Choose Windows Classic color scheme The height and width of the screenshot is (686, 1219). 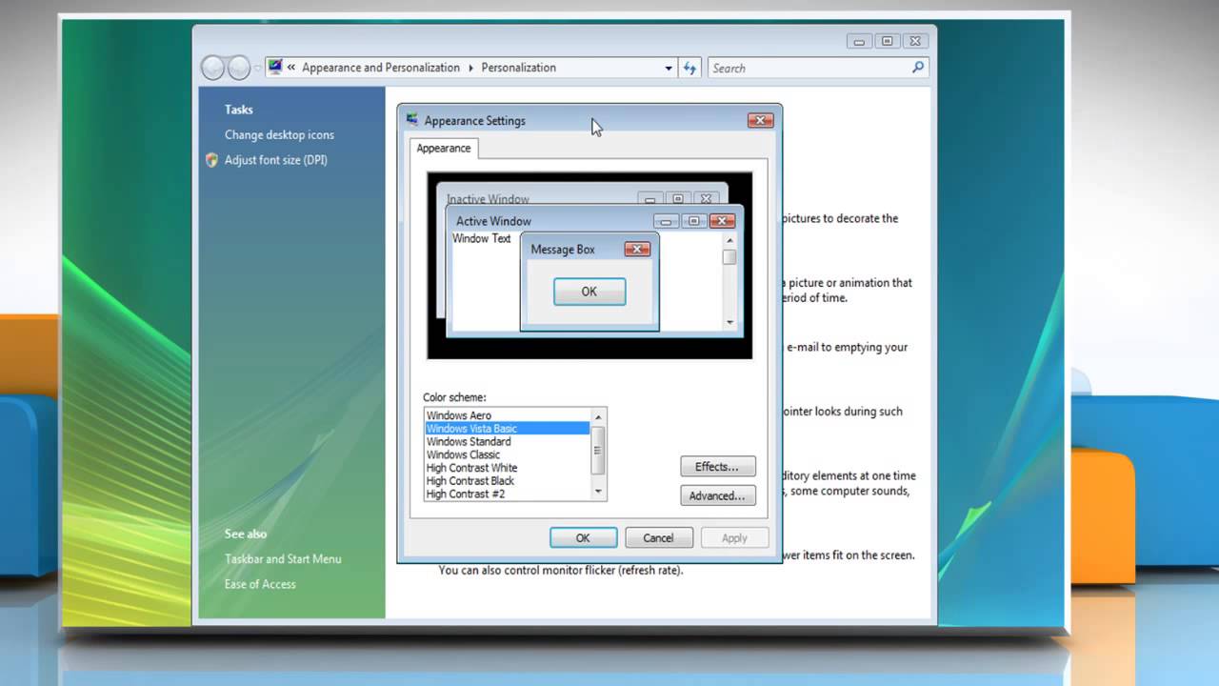pyautogui.click(x=463, y=454)
